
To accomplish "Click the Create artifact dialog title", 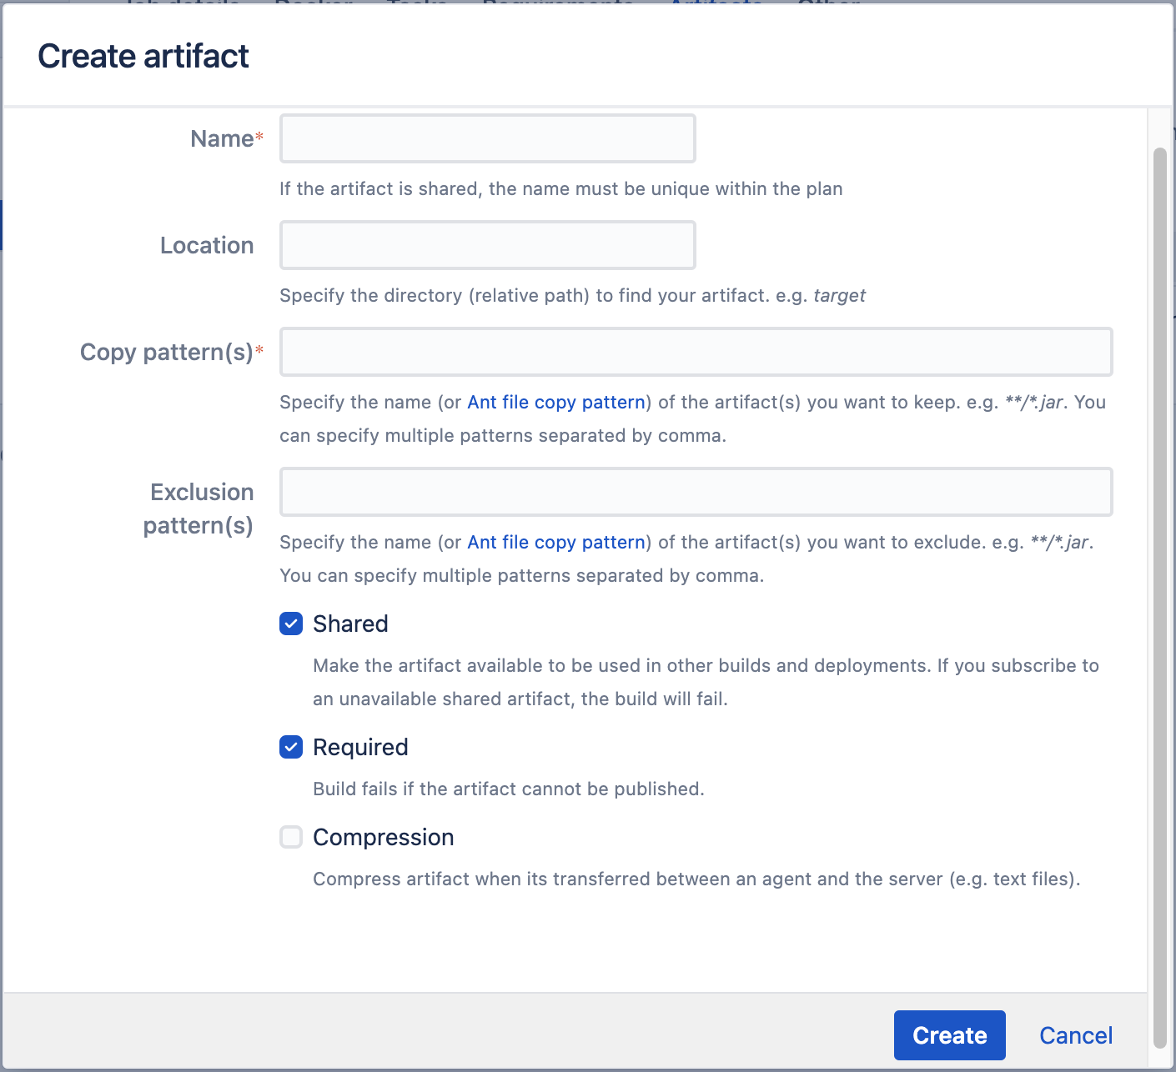I will click(143, 57).
